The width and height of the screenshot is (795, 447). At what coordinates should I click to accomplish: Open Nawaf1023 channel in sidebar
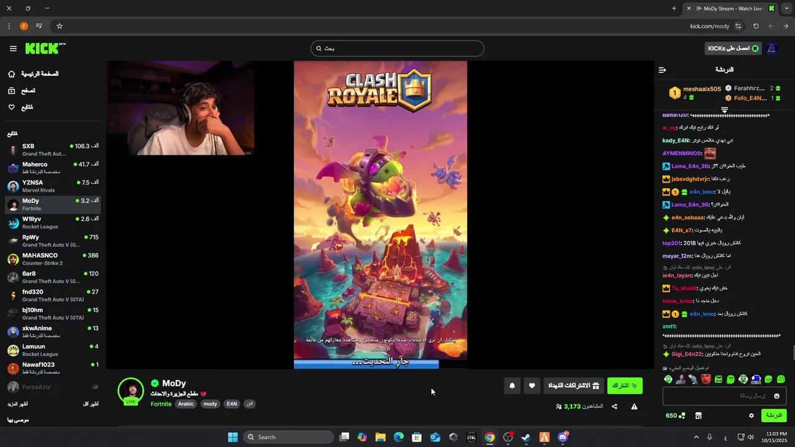(x=53, y=368)
